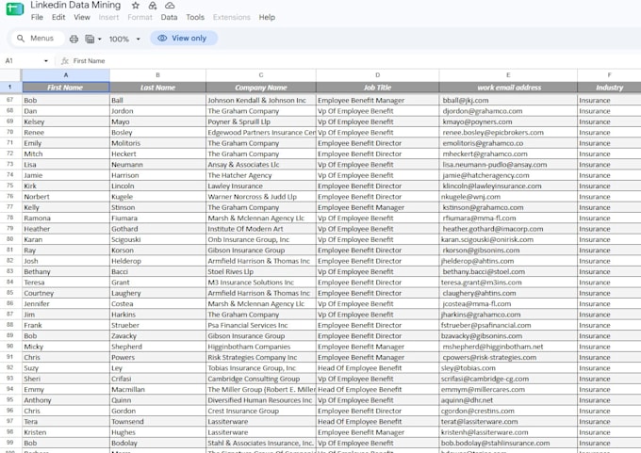Screen dimensions: 641x453
Task: Click The Hatcher Agency cell
Action: tap(261, 175)
